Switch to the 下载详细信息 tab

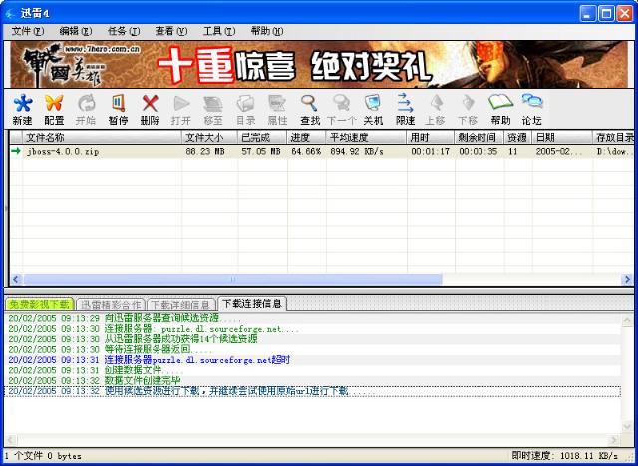click(x=181, y=304)
